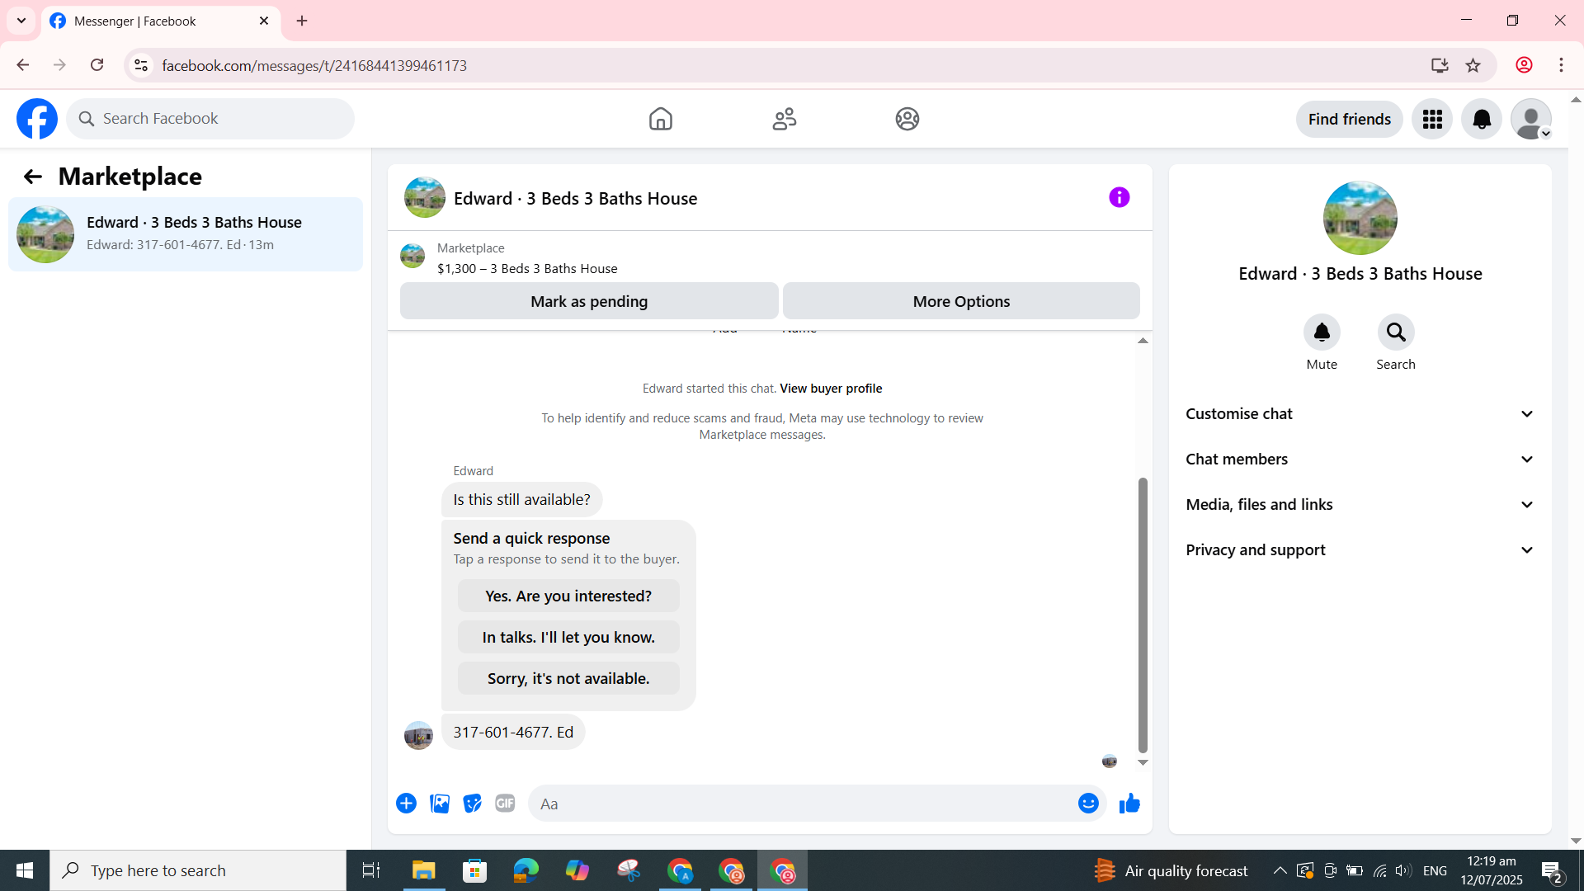The width and height of the screenshot is (1584, 891).
Task: Choose a GIF from the GIF icon
Action: (505, 804)
